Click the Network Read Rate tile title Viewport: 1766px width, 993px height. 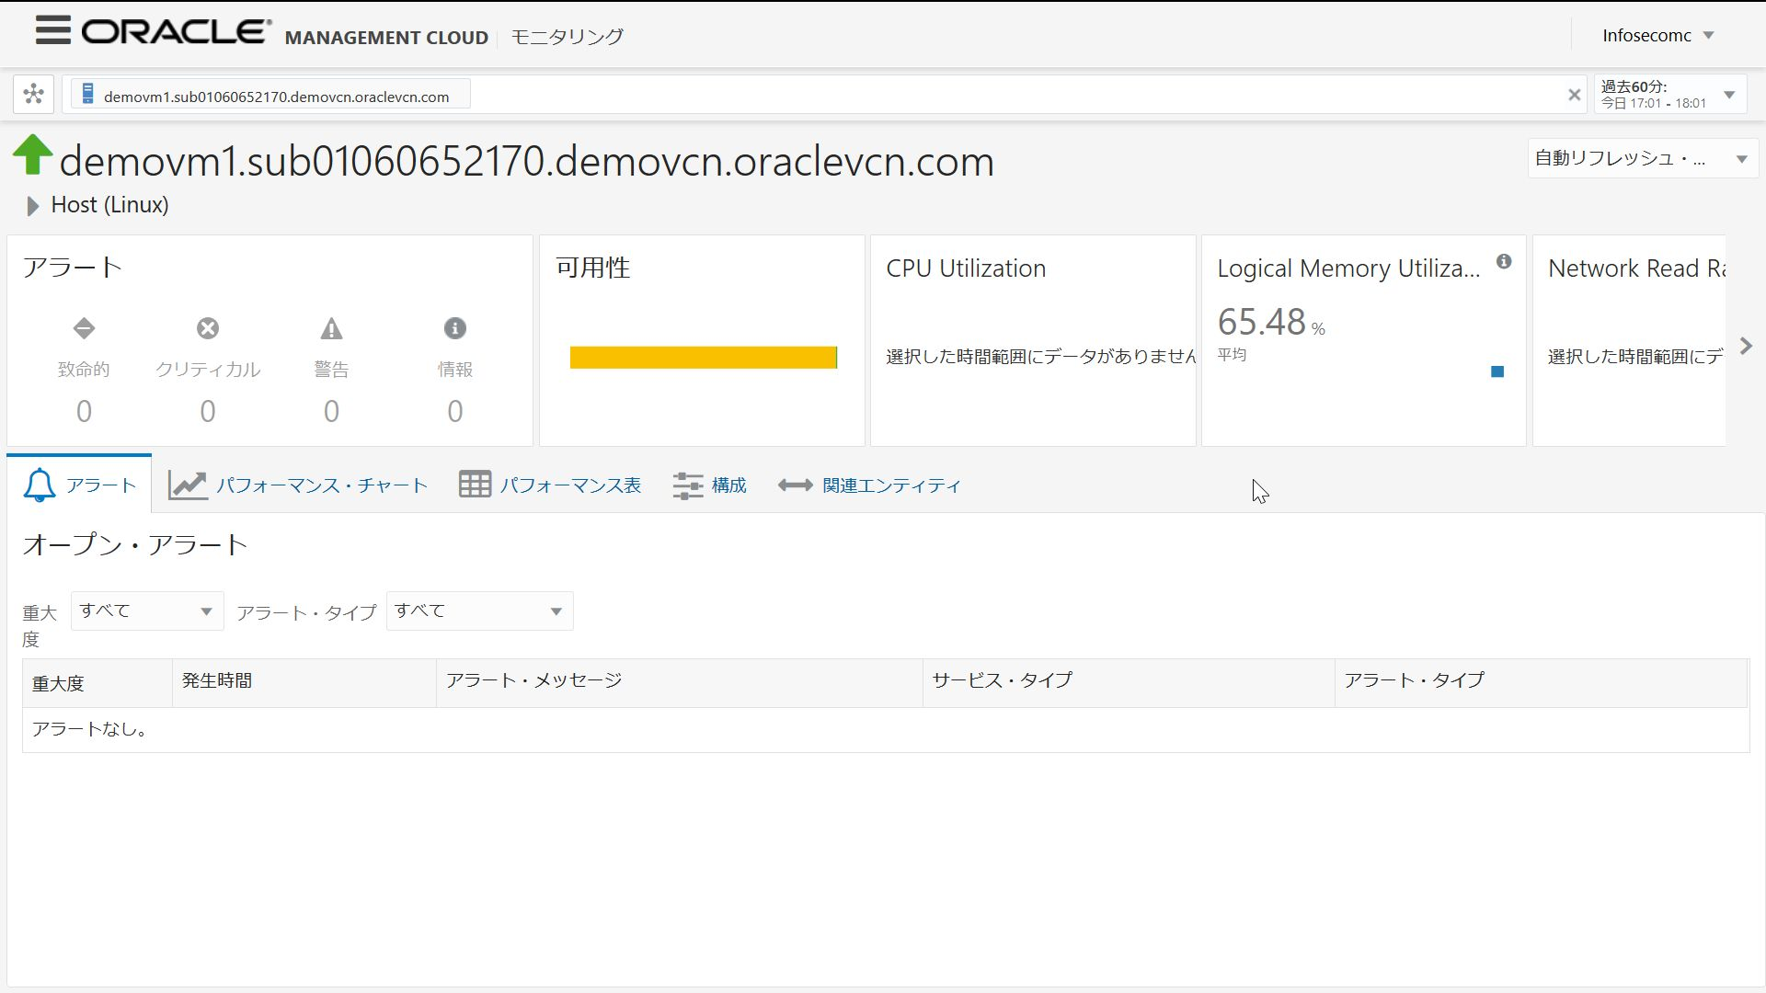point(1636,268)
